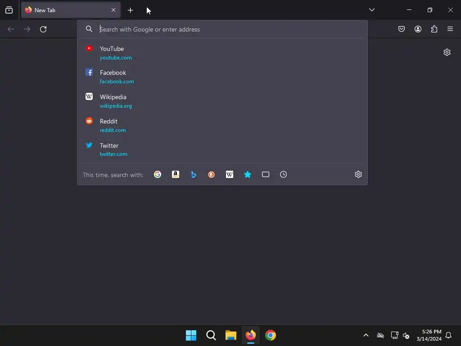Image resolution: width=461 pixels, height=346 pixels.
Task: Launch Google Chrome from taskbar
Action: click(271, 335)
